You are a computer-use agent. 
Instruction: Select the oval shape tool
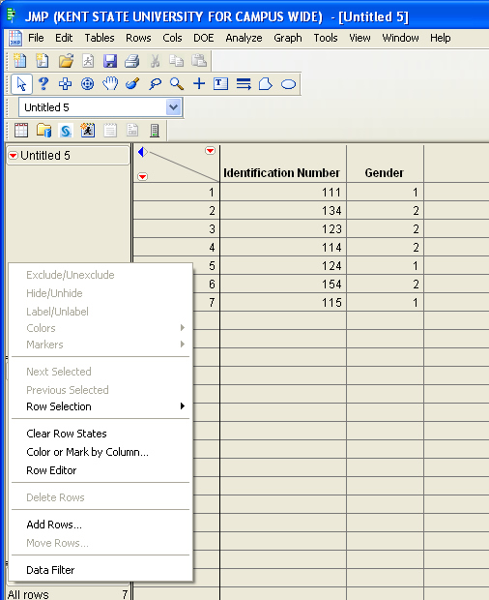click(288, 84)
